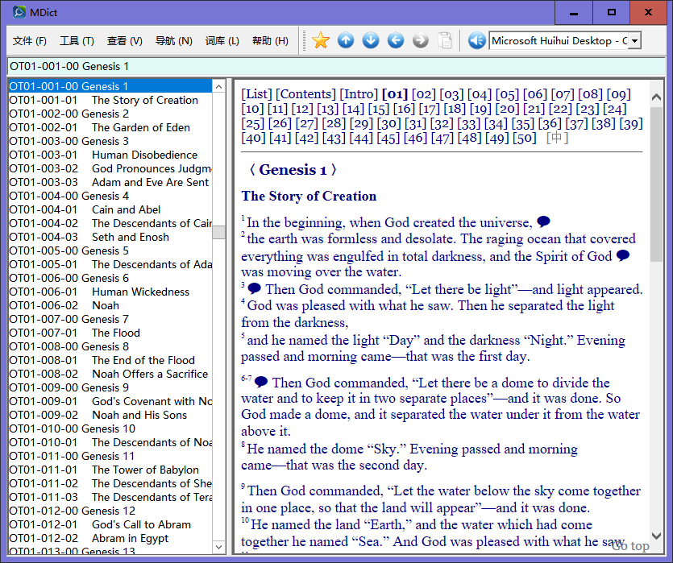
Task: Jump to chapter [10] link
Action: tap(253, 109)
